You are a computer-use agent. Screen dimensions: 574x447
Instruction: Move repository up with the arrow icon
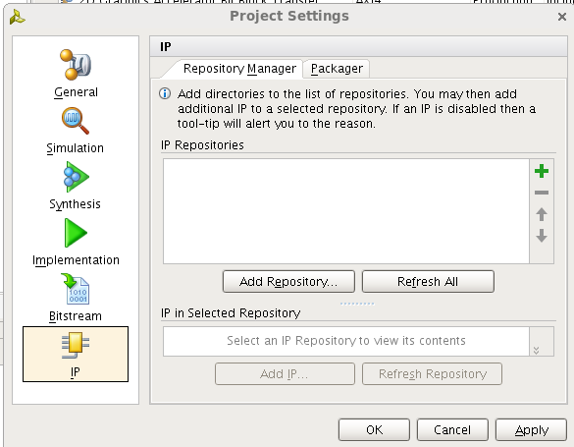pos(542,214)
